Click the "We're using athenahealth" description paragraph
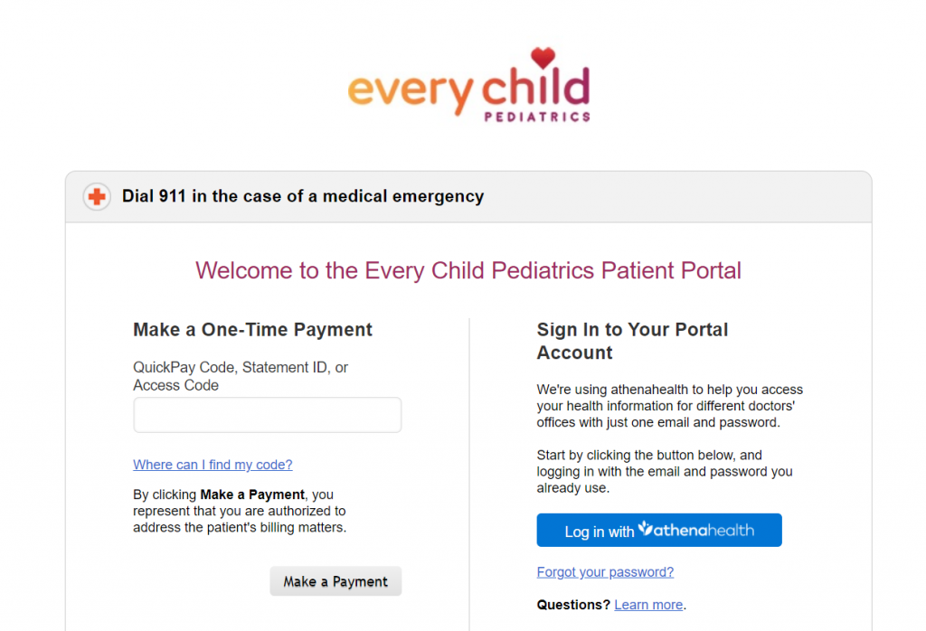This screenshot has height=631, width=926. [x=669, y=406]
